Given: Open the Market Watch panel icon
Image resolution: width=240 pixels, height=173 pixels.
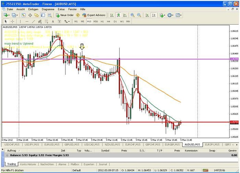Looking at the screenshot, I should [23, 15].
